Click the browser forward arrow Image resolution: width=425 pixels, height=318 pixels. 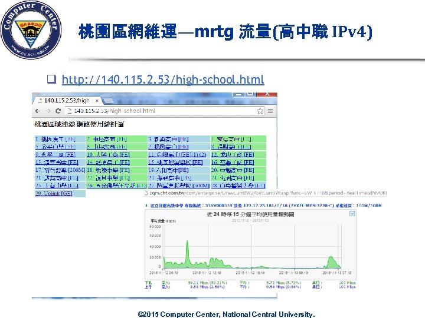point(48,111)
